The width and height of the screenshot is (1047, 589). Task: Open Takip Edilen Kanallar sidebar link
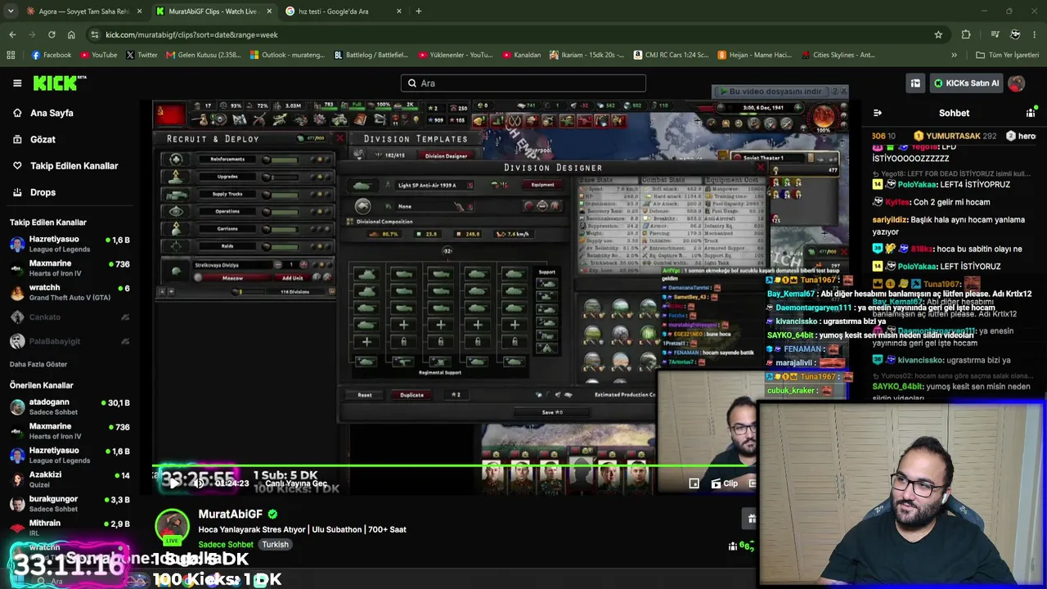(x=74, y=165)
